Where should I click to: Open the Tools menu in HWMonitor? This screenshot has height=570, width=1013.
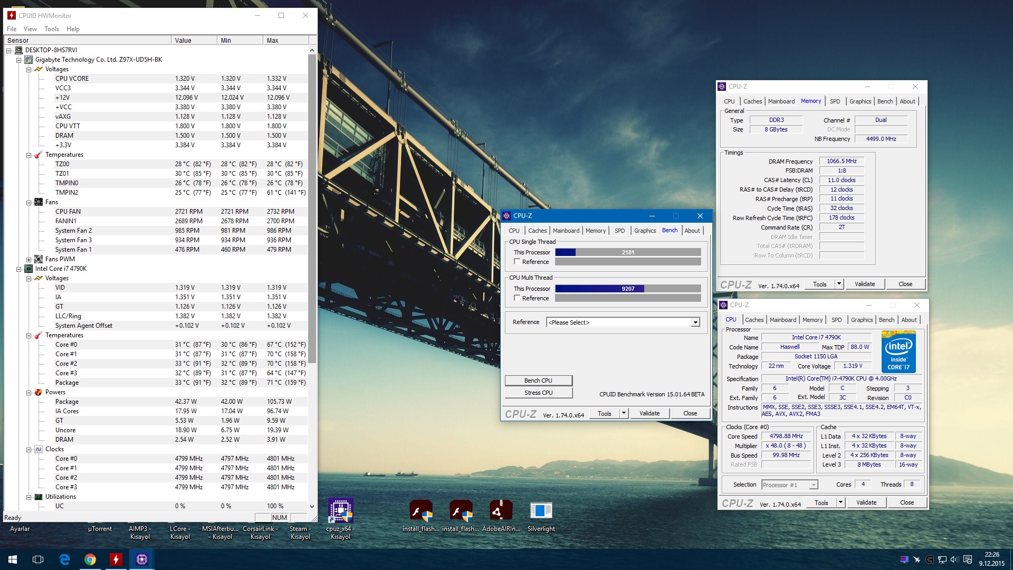52,29
